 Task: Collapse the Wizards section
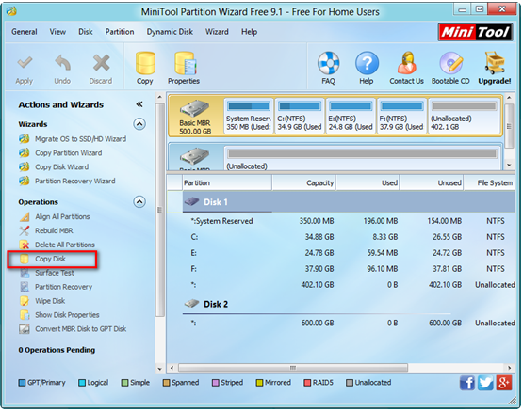(139, 124)
